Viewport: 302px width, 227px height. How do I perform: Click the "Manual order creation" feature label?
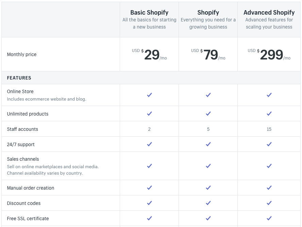31,188
